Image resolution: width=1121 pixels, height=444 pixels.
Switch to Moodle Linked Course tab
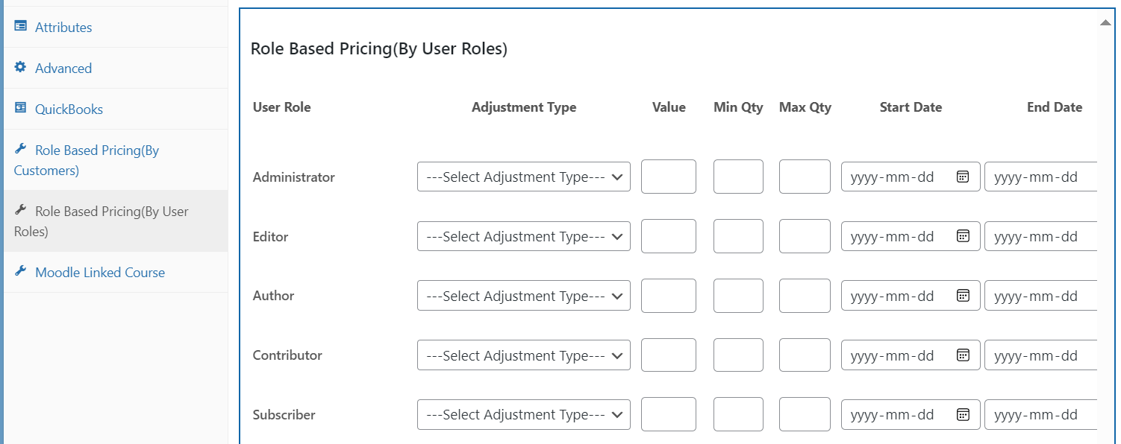pyautogui.click(x=100, y=272)
